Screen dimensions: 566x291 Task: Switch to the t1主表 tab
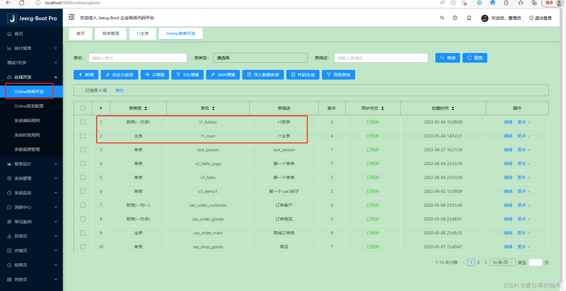tap(143, 33)
